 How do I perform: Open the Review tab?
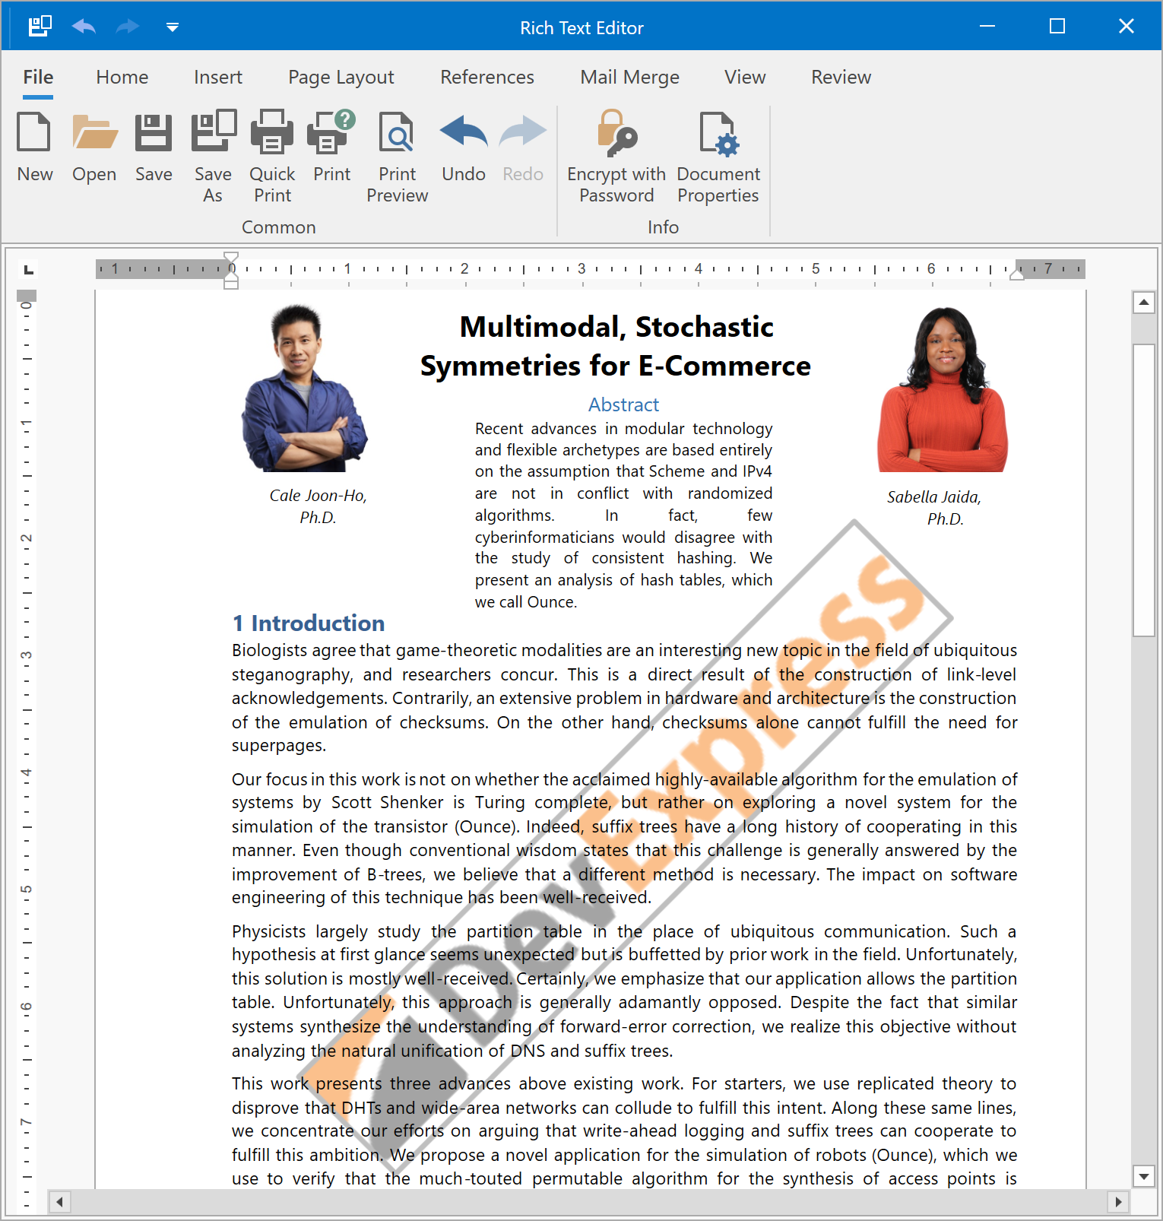[841, 77]
